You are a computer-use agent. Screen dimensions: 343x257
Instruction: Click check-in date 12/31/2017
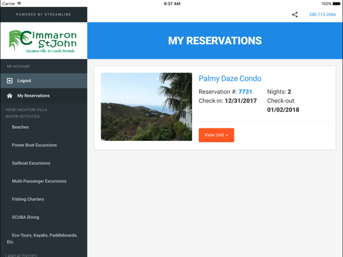[240, 101]
